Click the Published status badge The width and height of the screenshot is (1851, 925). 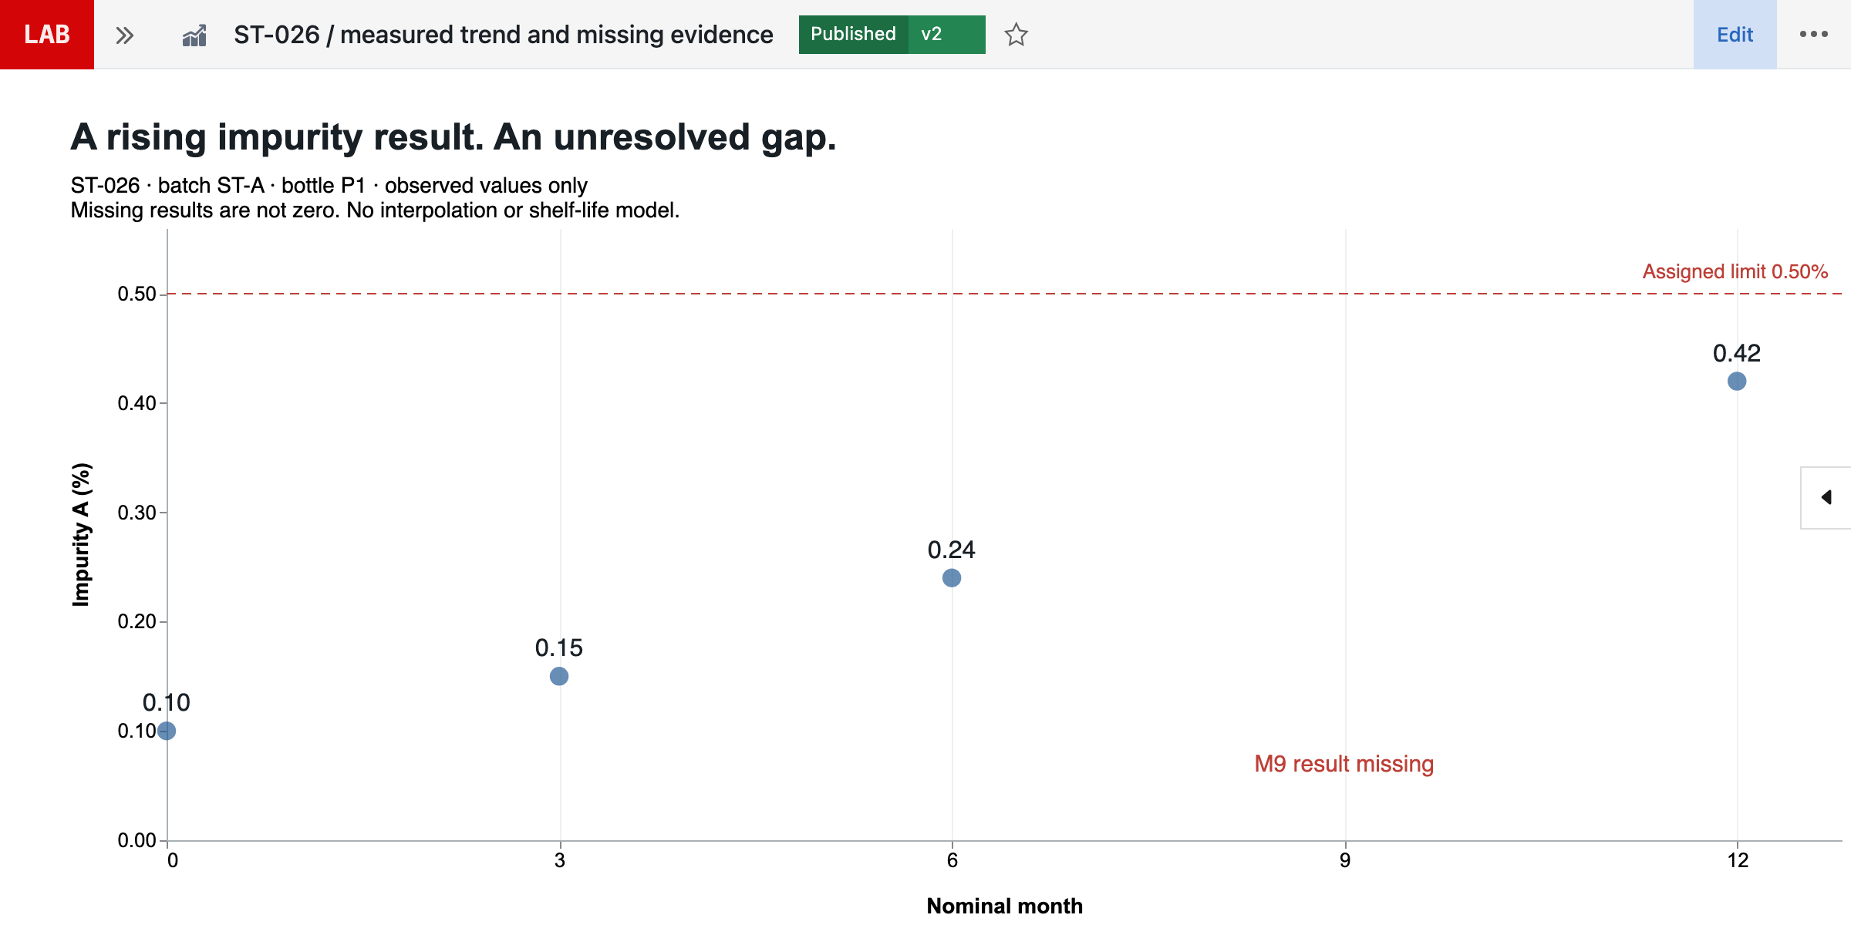click(853, 35)
